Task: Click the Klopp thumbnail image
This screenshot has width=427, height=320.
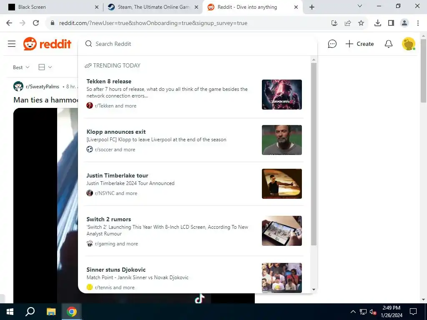Action: (281, 140)
